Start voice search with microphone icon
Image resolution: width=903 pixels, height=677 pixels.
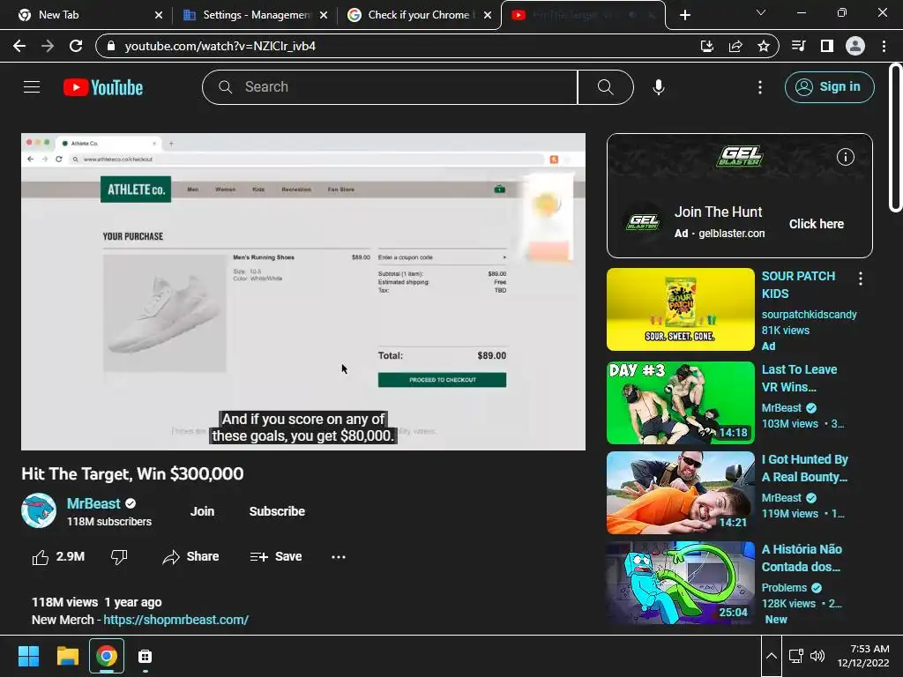click(658, 87)
